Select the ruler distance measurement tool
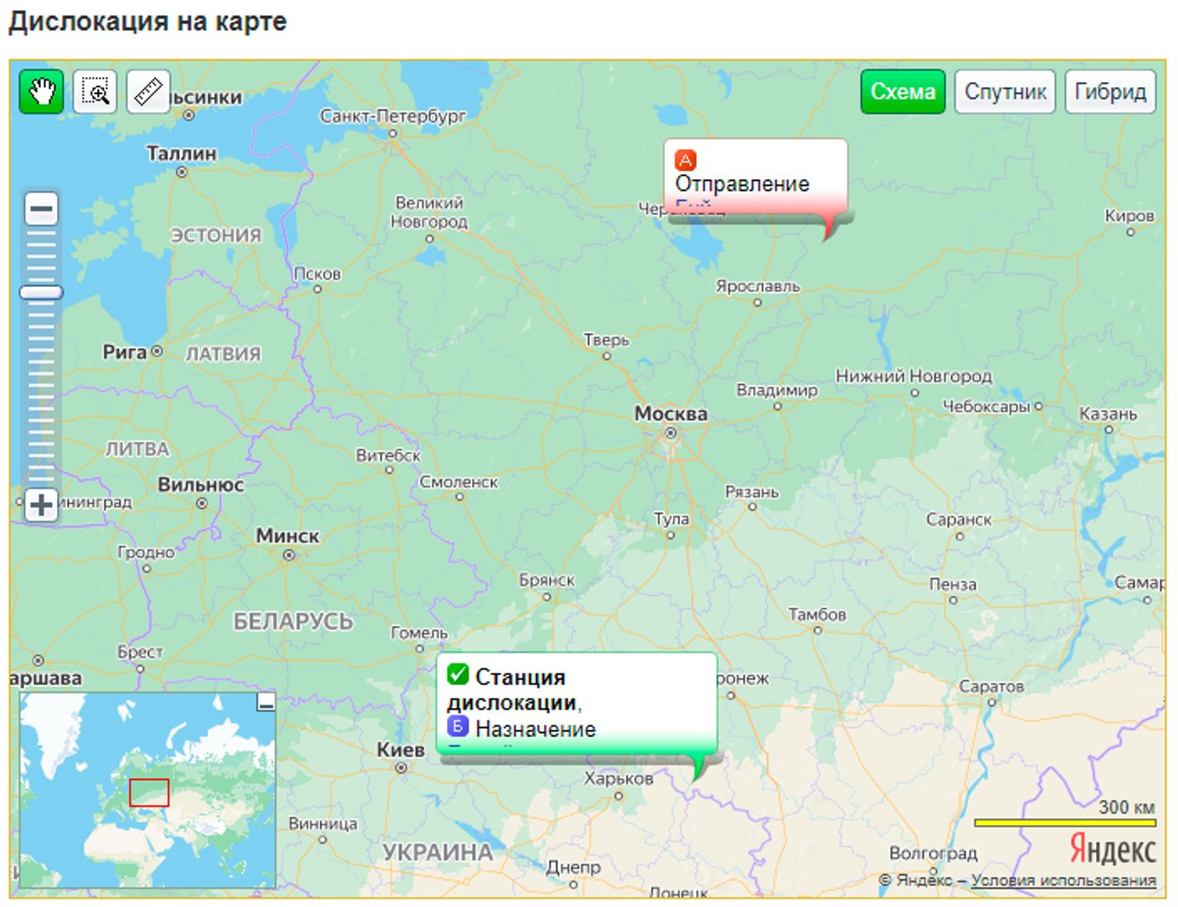This screenshot has width=1178, height=907. (148, 91)
